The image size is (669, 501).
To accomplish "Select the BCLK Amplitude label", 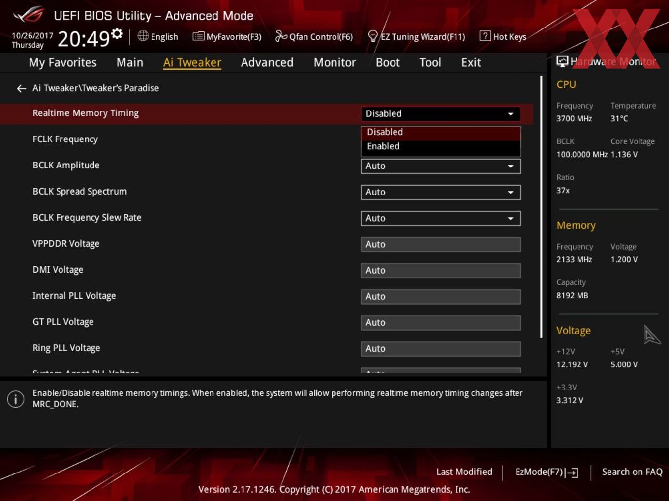I will click(x=66, y=165).
